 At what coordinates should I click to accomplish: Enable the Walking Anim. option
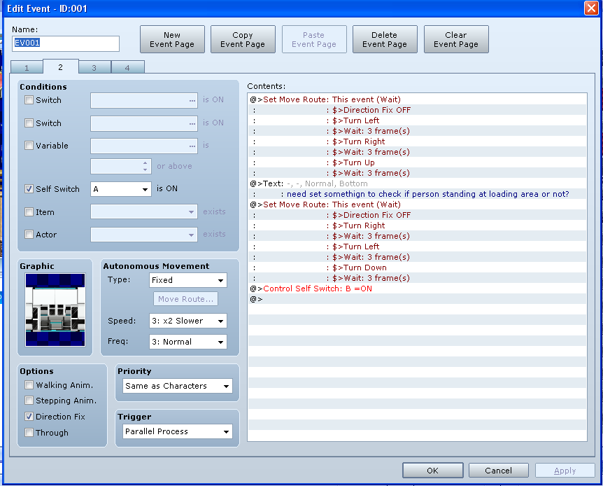tap(29, 385)
